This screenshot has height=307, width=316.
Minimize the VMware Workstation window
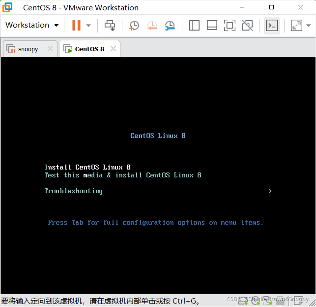pos(242,7)
